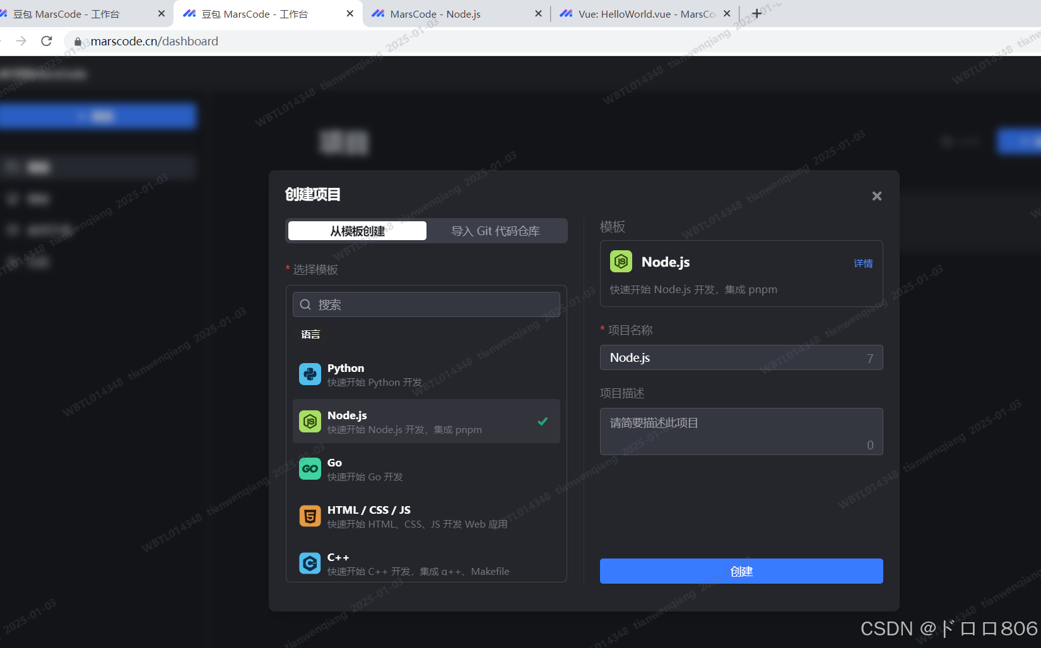This screenshot has height=648, width=1041.
Task: Click the green checkmark on Node.js row
Action: pos(543,421)
